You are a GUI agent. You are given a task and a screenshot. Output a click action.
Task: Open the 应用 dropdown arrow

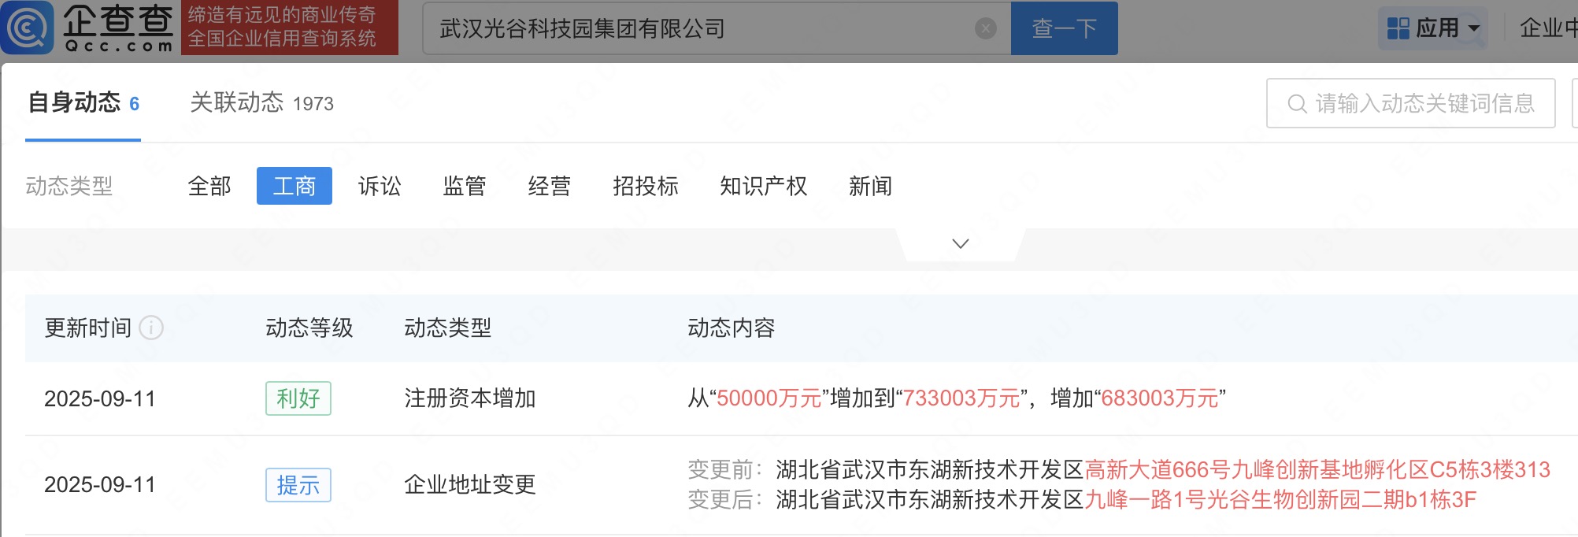(1474, 29)
